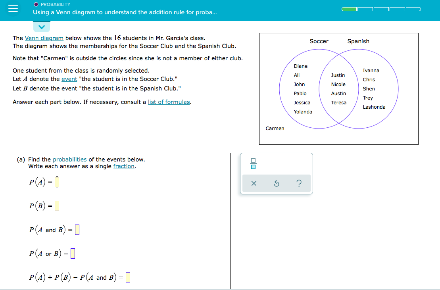440x290 pixels.
Task: Open the event definition link
Action: pyautogui.click(x=69, y=79)
